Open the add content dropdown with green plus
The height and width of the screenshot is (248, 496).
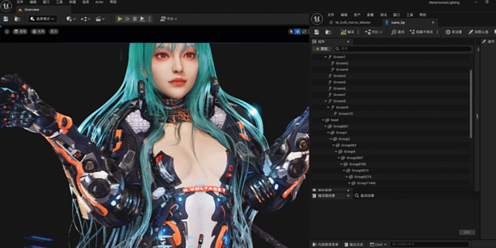[71, 19]
